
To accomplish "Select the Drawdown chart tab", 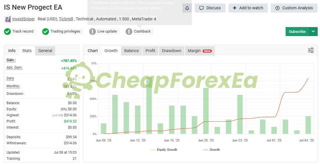I will coord(172,51).
